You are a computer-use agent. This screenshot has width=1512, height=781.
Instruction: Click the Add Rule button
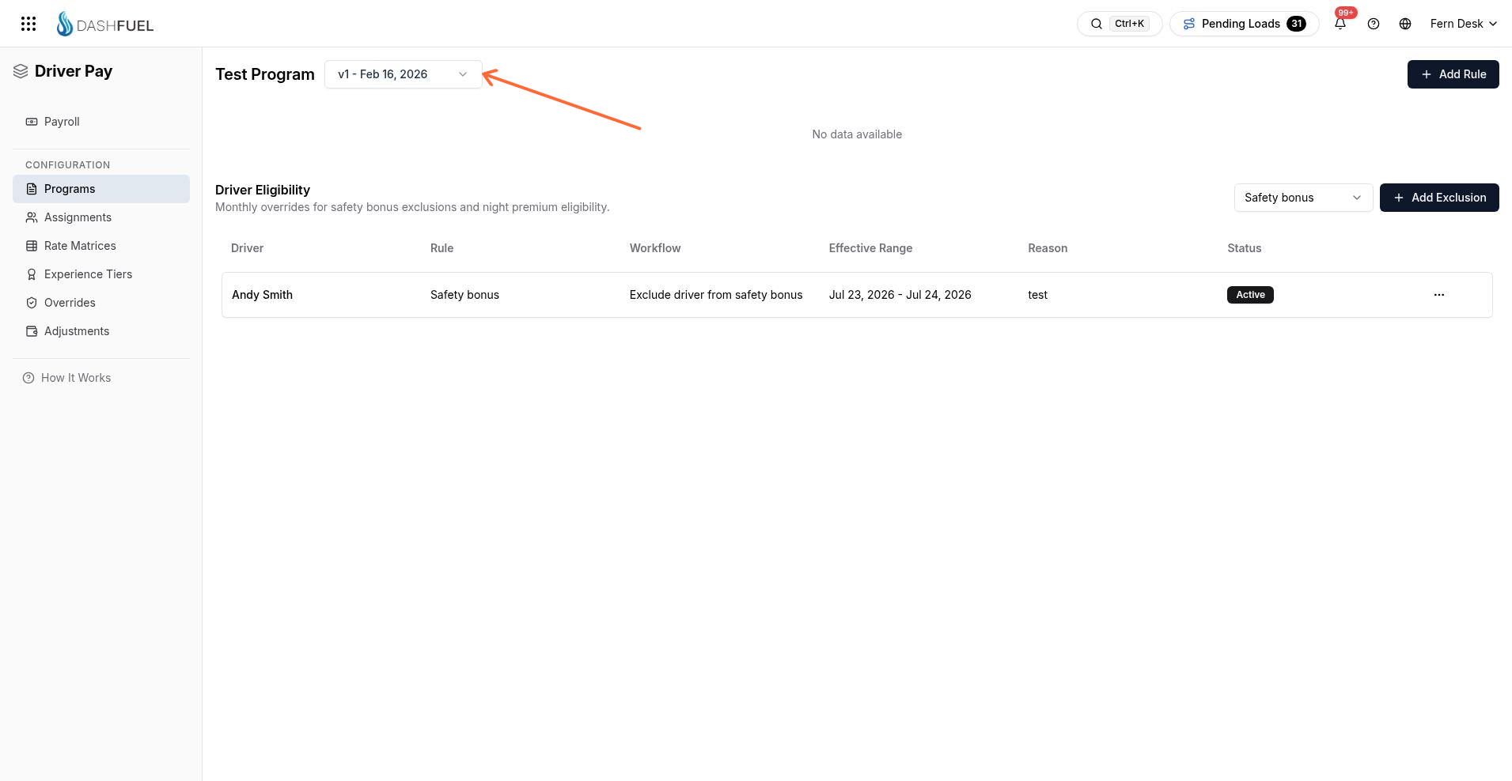coord(1453,74)
